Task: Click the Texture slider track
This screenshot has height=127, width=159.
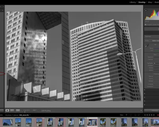Action: [156, 76]
